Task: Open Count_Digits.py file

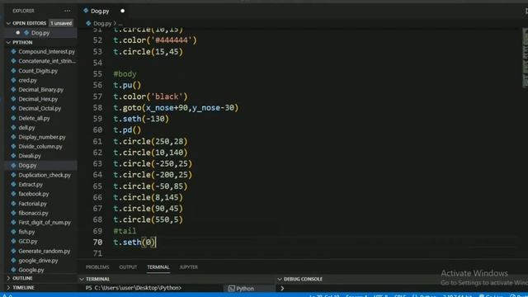Action: click(38, 71)
